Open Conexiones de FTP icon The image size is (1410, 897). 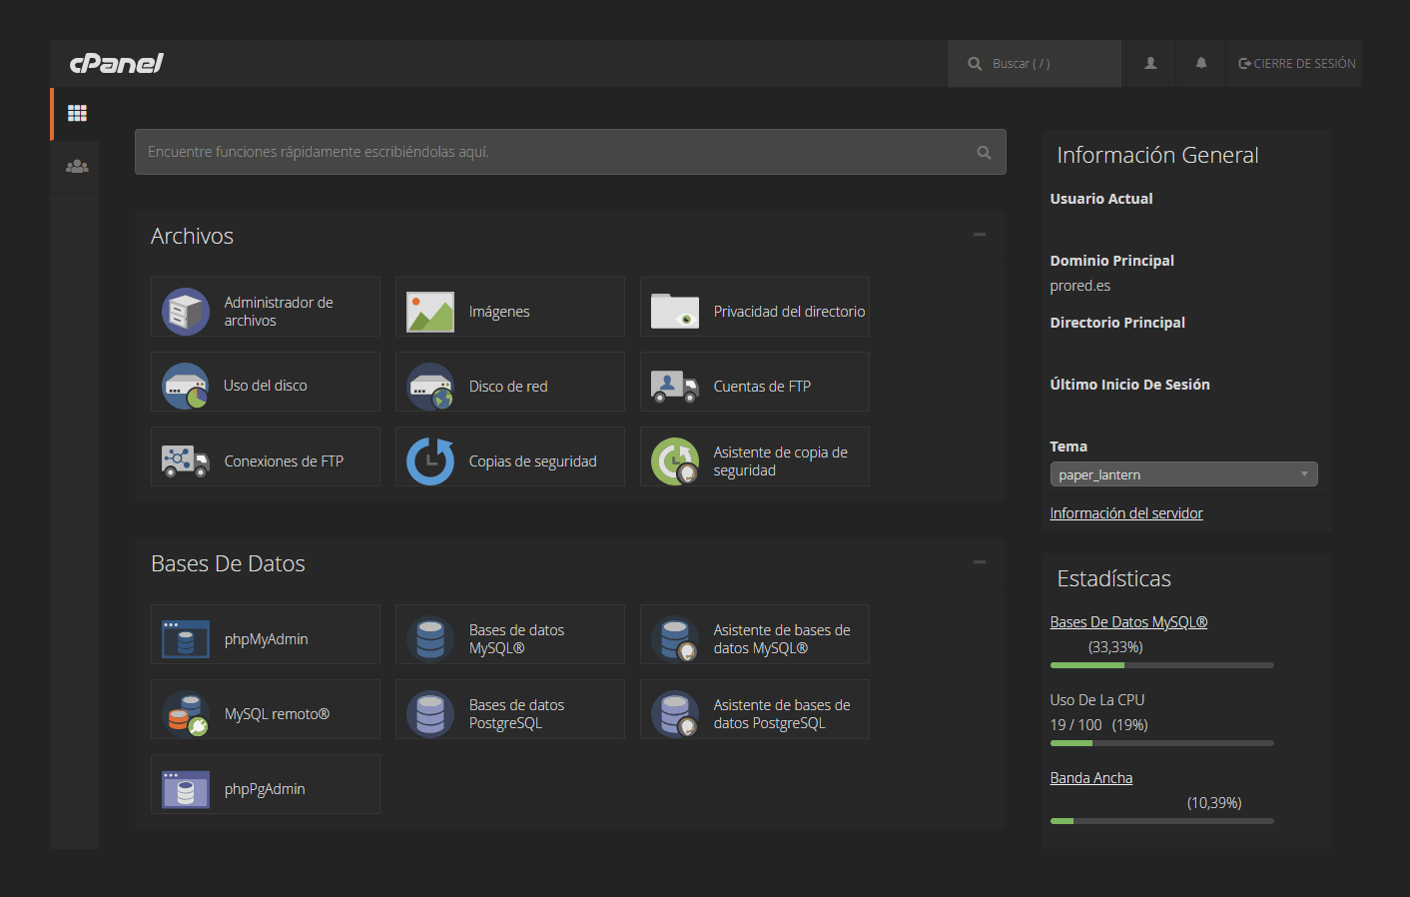186,461
